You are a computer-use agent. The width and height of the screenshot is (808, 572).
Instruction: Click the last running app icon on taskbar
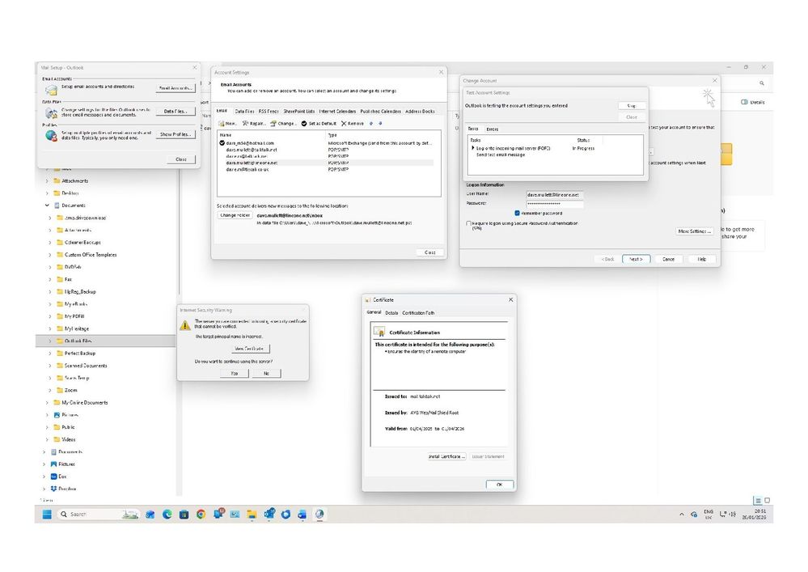click(x=319, y=514)
